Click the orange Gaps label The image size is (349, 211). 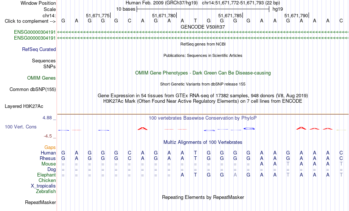coord(50,147)
